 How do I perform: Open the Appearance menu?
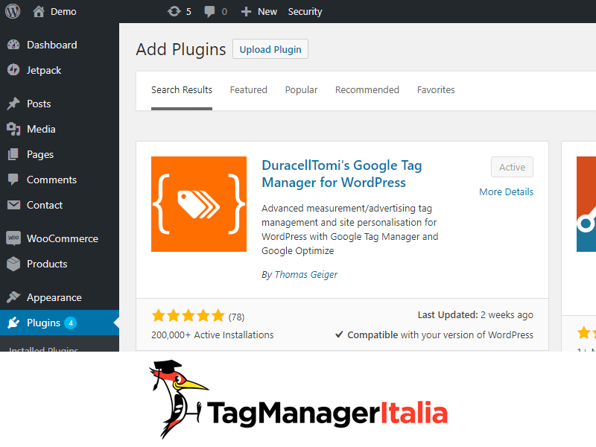[54, 297]
